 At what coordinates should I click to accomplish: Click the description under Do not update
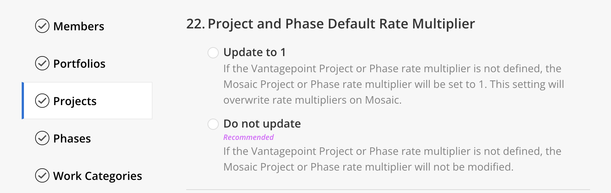click(392, 159)
